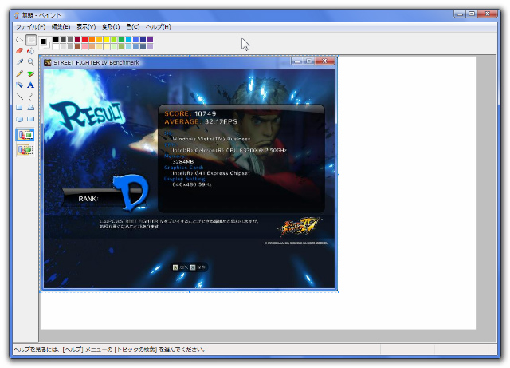Open the 色(C) menu
Image resolution: width=510 pixels, height=368 pixels.
[133, 26]
